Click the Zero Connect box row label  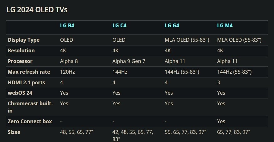(30, 121)
